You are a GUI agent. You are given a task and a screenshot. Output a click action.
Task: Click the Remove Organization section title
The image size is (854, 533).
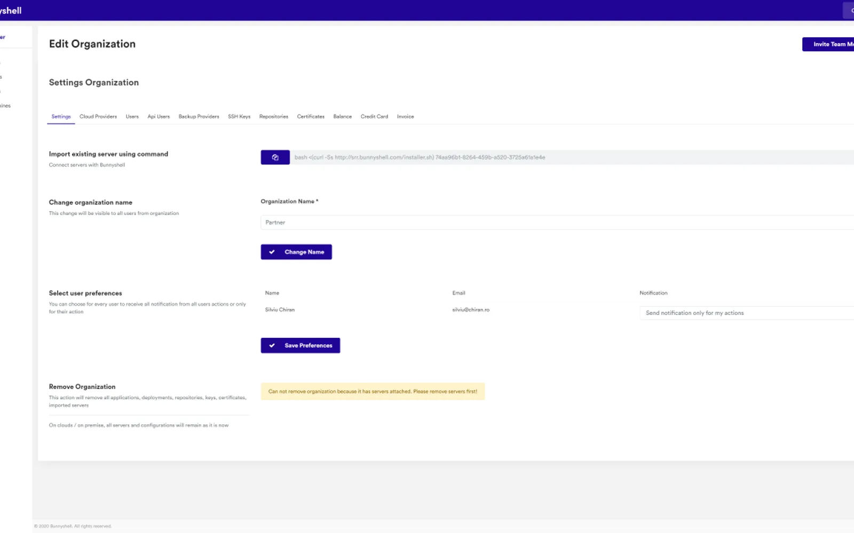point(82,386)
